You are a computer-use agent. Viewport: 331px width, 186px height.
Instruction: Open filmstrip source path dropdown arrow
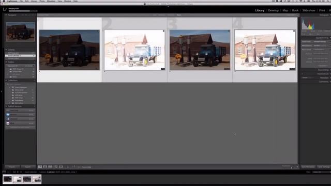coord(76,172)
